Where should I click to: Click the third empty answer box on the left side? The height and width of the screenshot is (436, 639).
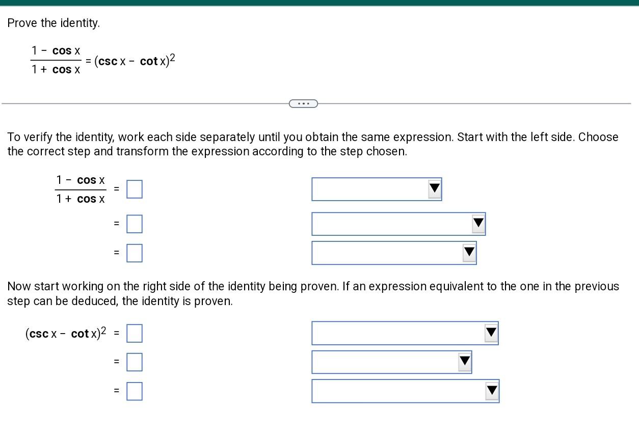click(134, 253)
